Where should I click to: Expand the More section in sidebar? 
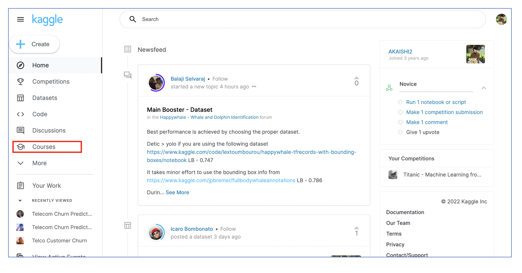(20, 163)
